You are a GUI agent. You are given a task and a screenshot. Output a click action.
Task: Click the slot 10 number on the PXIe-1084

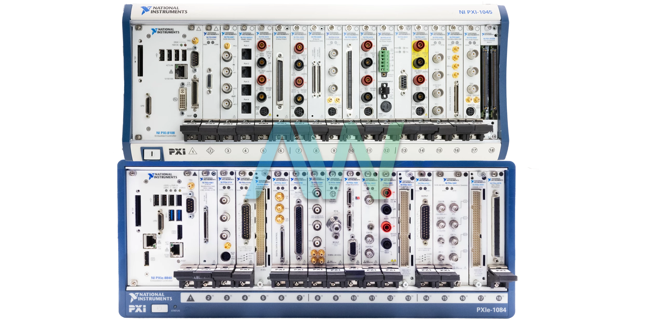354,298
